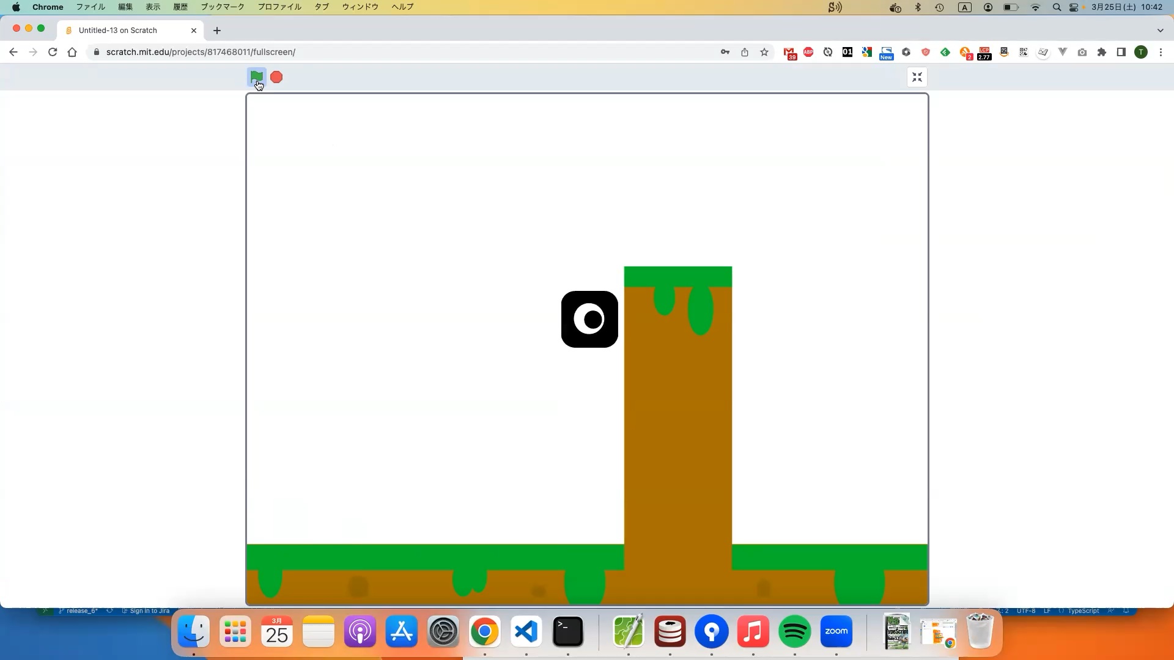This screenshot has height=660, width=1174.
Task: Open Spotify from the Dock
Action: 795,632
